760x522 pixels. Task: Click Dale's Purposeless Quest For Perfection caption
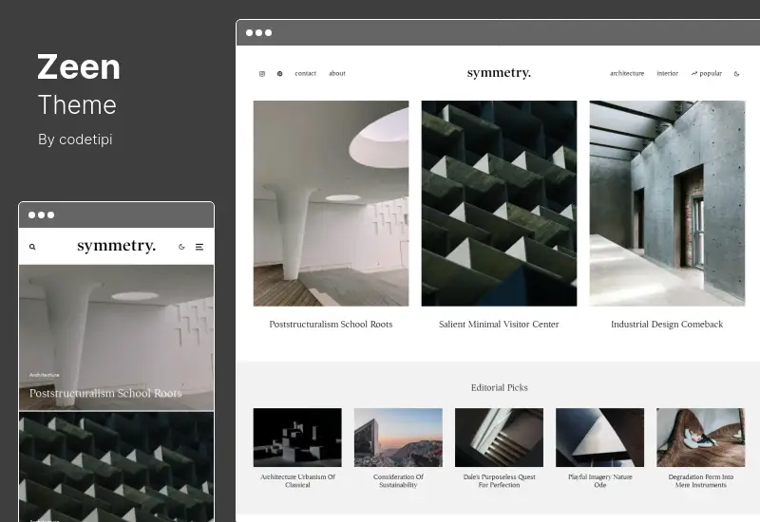pyautogui.click(x=500, y=480)
